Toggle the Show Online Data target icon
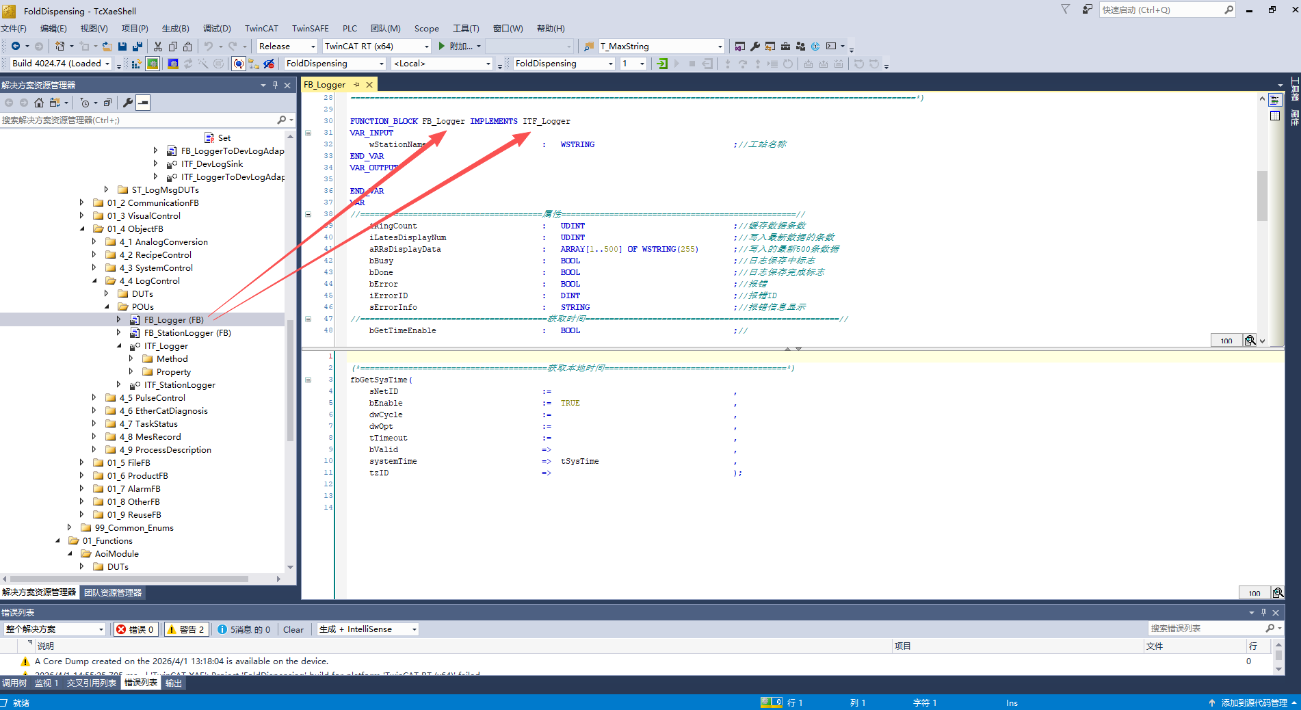This screenshot has height=710, width=1301. click(238, 64)
